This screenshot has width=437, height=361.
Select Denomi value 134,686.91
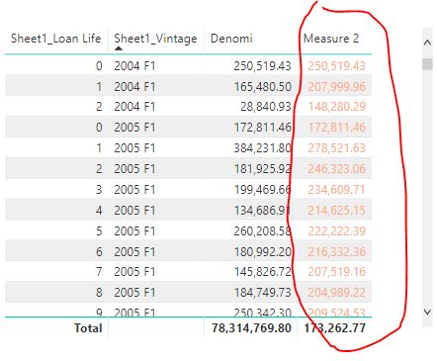pyautogui.click(x=262, y=211)
